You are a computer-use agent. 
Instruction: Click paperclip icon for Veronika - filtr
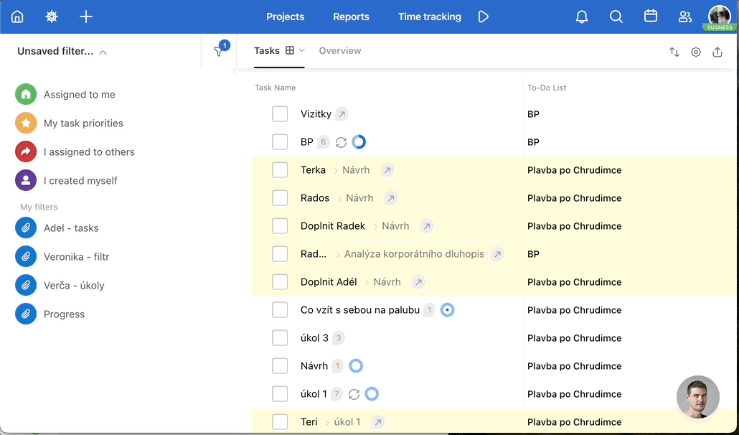[x=26, y=257]
